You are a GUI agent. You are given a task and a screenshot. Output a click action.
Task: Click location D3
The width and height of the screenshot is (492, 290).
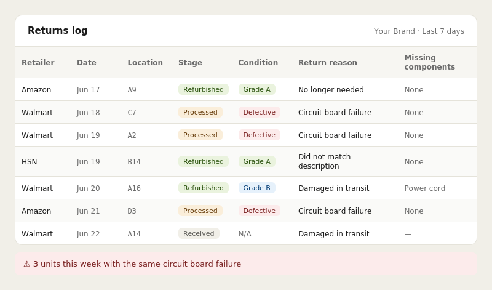point(132,211)
